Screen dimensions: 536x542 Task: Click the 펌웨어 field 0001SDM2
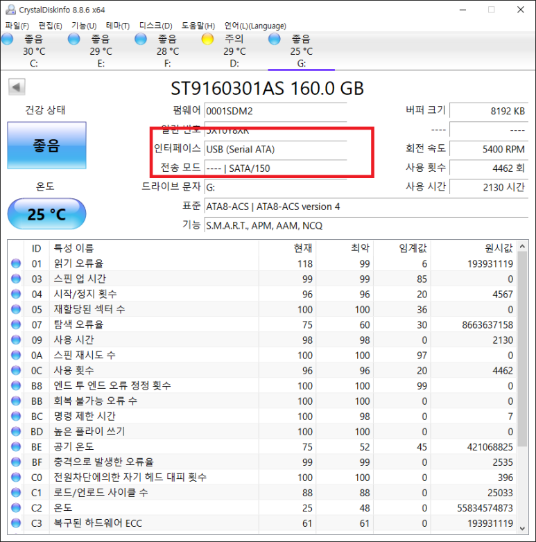tap(275, 111)
